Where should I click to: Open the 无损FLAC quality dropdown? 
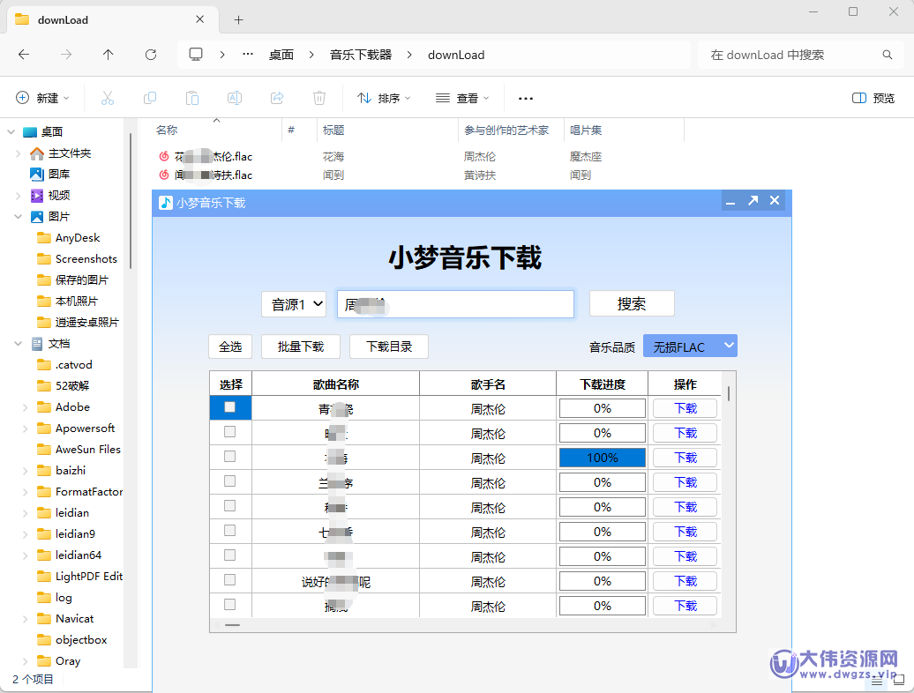[x=690, y=346]
